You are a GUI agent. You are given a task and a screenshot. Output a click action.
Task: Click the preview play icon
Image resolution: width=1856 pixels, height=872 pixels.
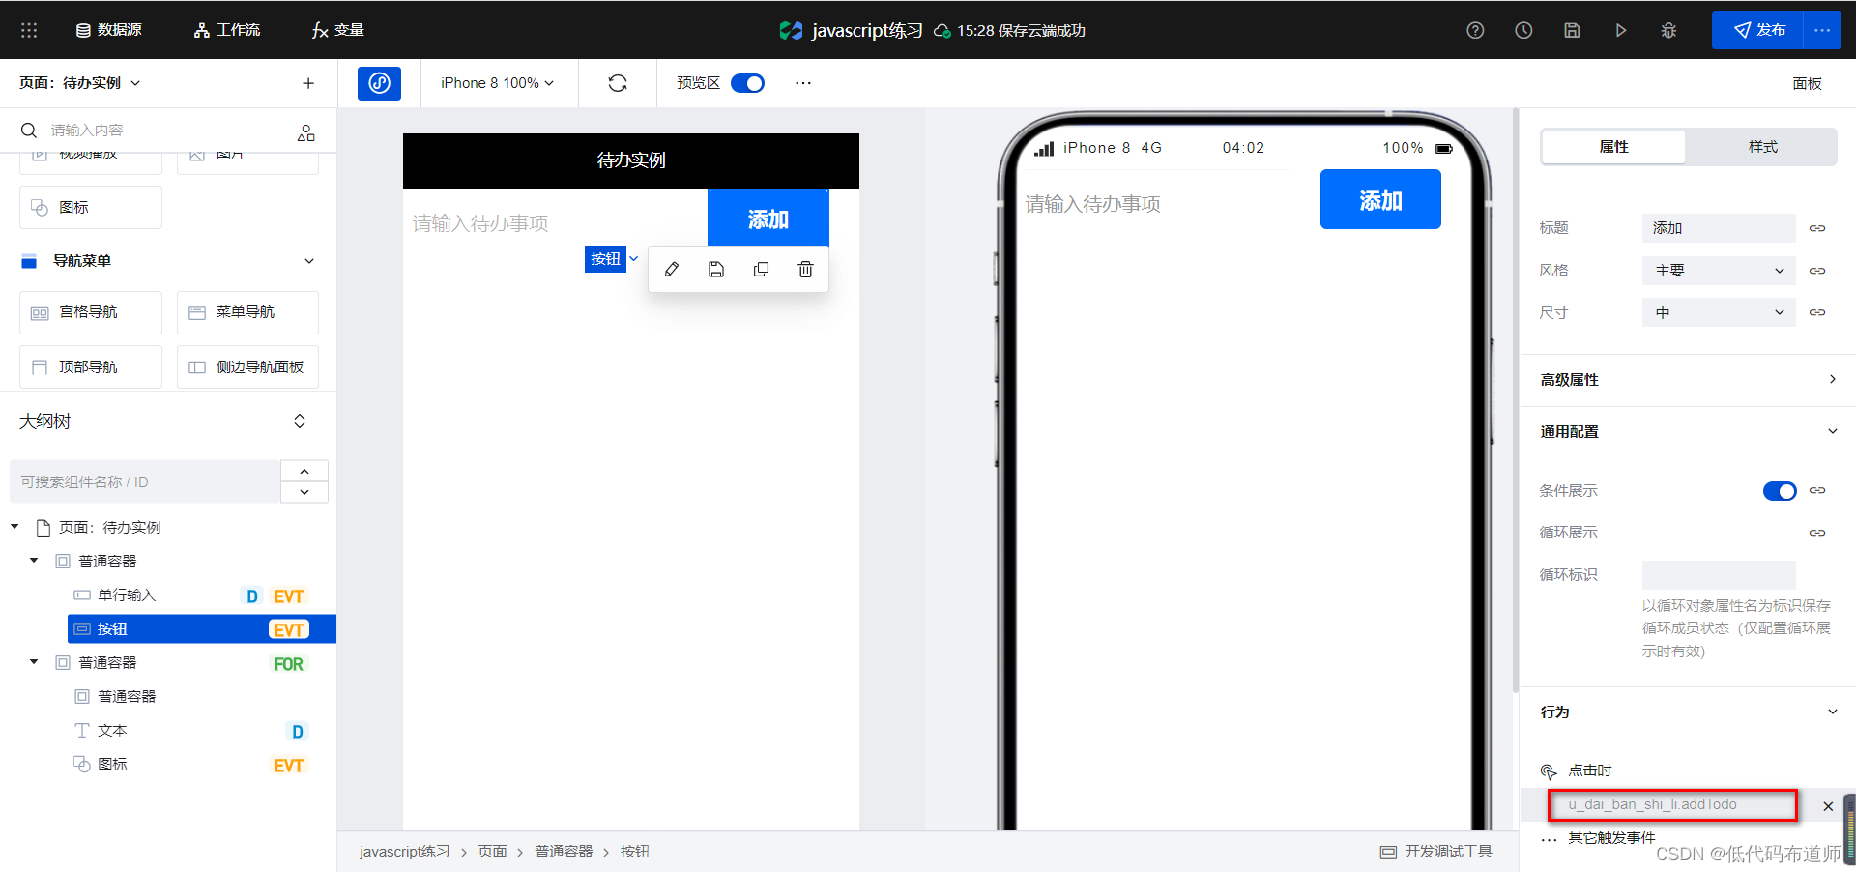[x=1621, y=30]
